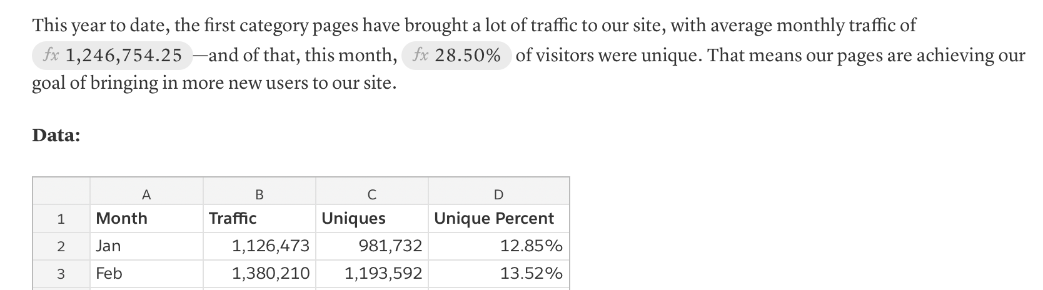Select cell with 1,126,473 traffic

tap(259, 246)
